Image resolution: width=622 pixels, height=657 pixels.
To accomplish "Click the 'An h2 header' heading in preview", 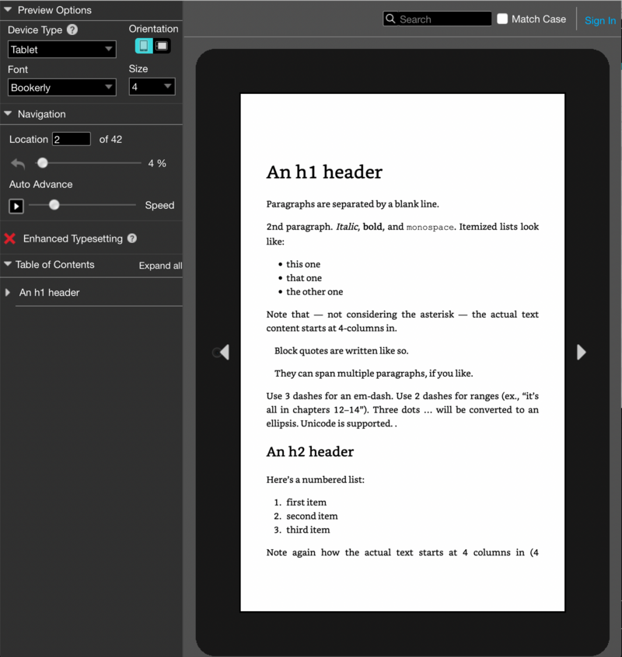I will pyautogui.click(x=310, y=452).
